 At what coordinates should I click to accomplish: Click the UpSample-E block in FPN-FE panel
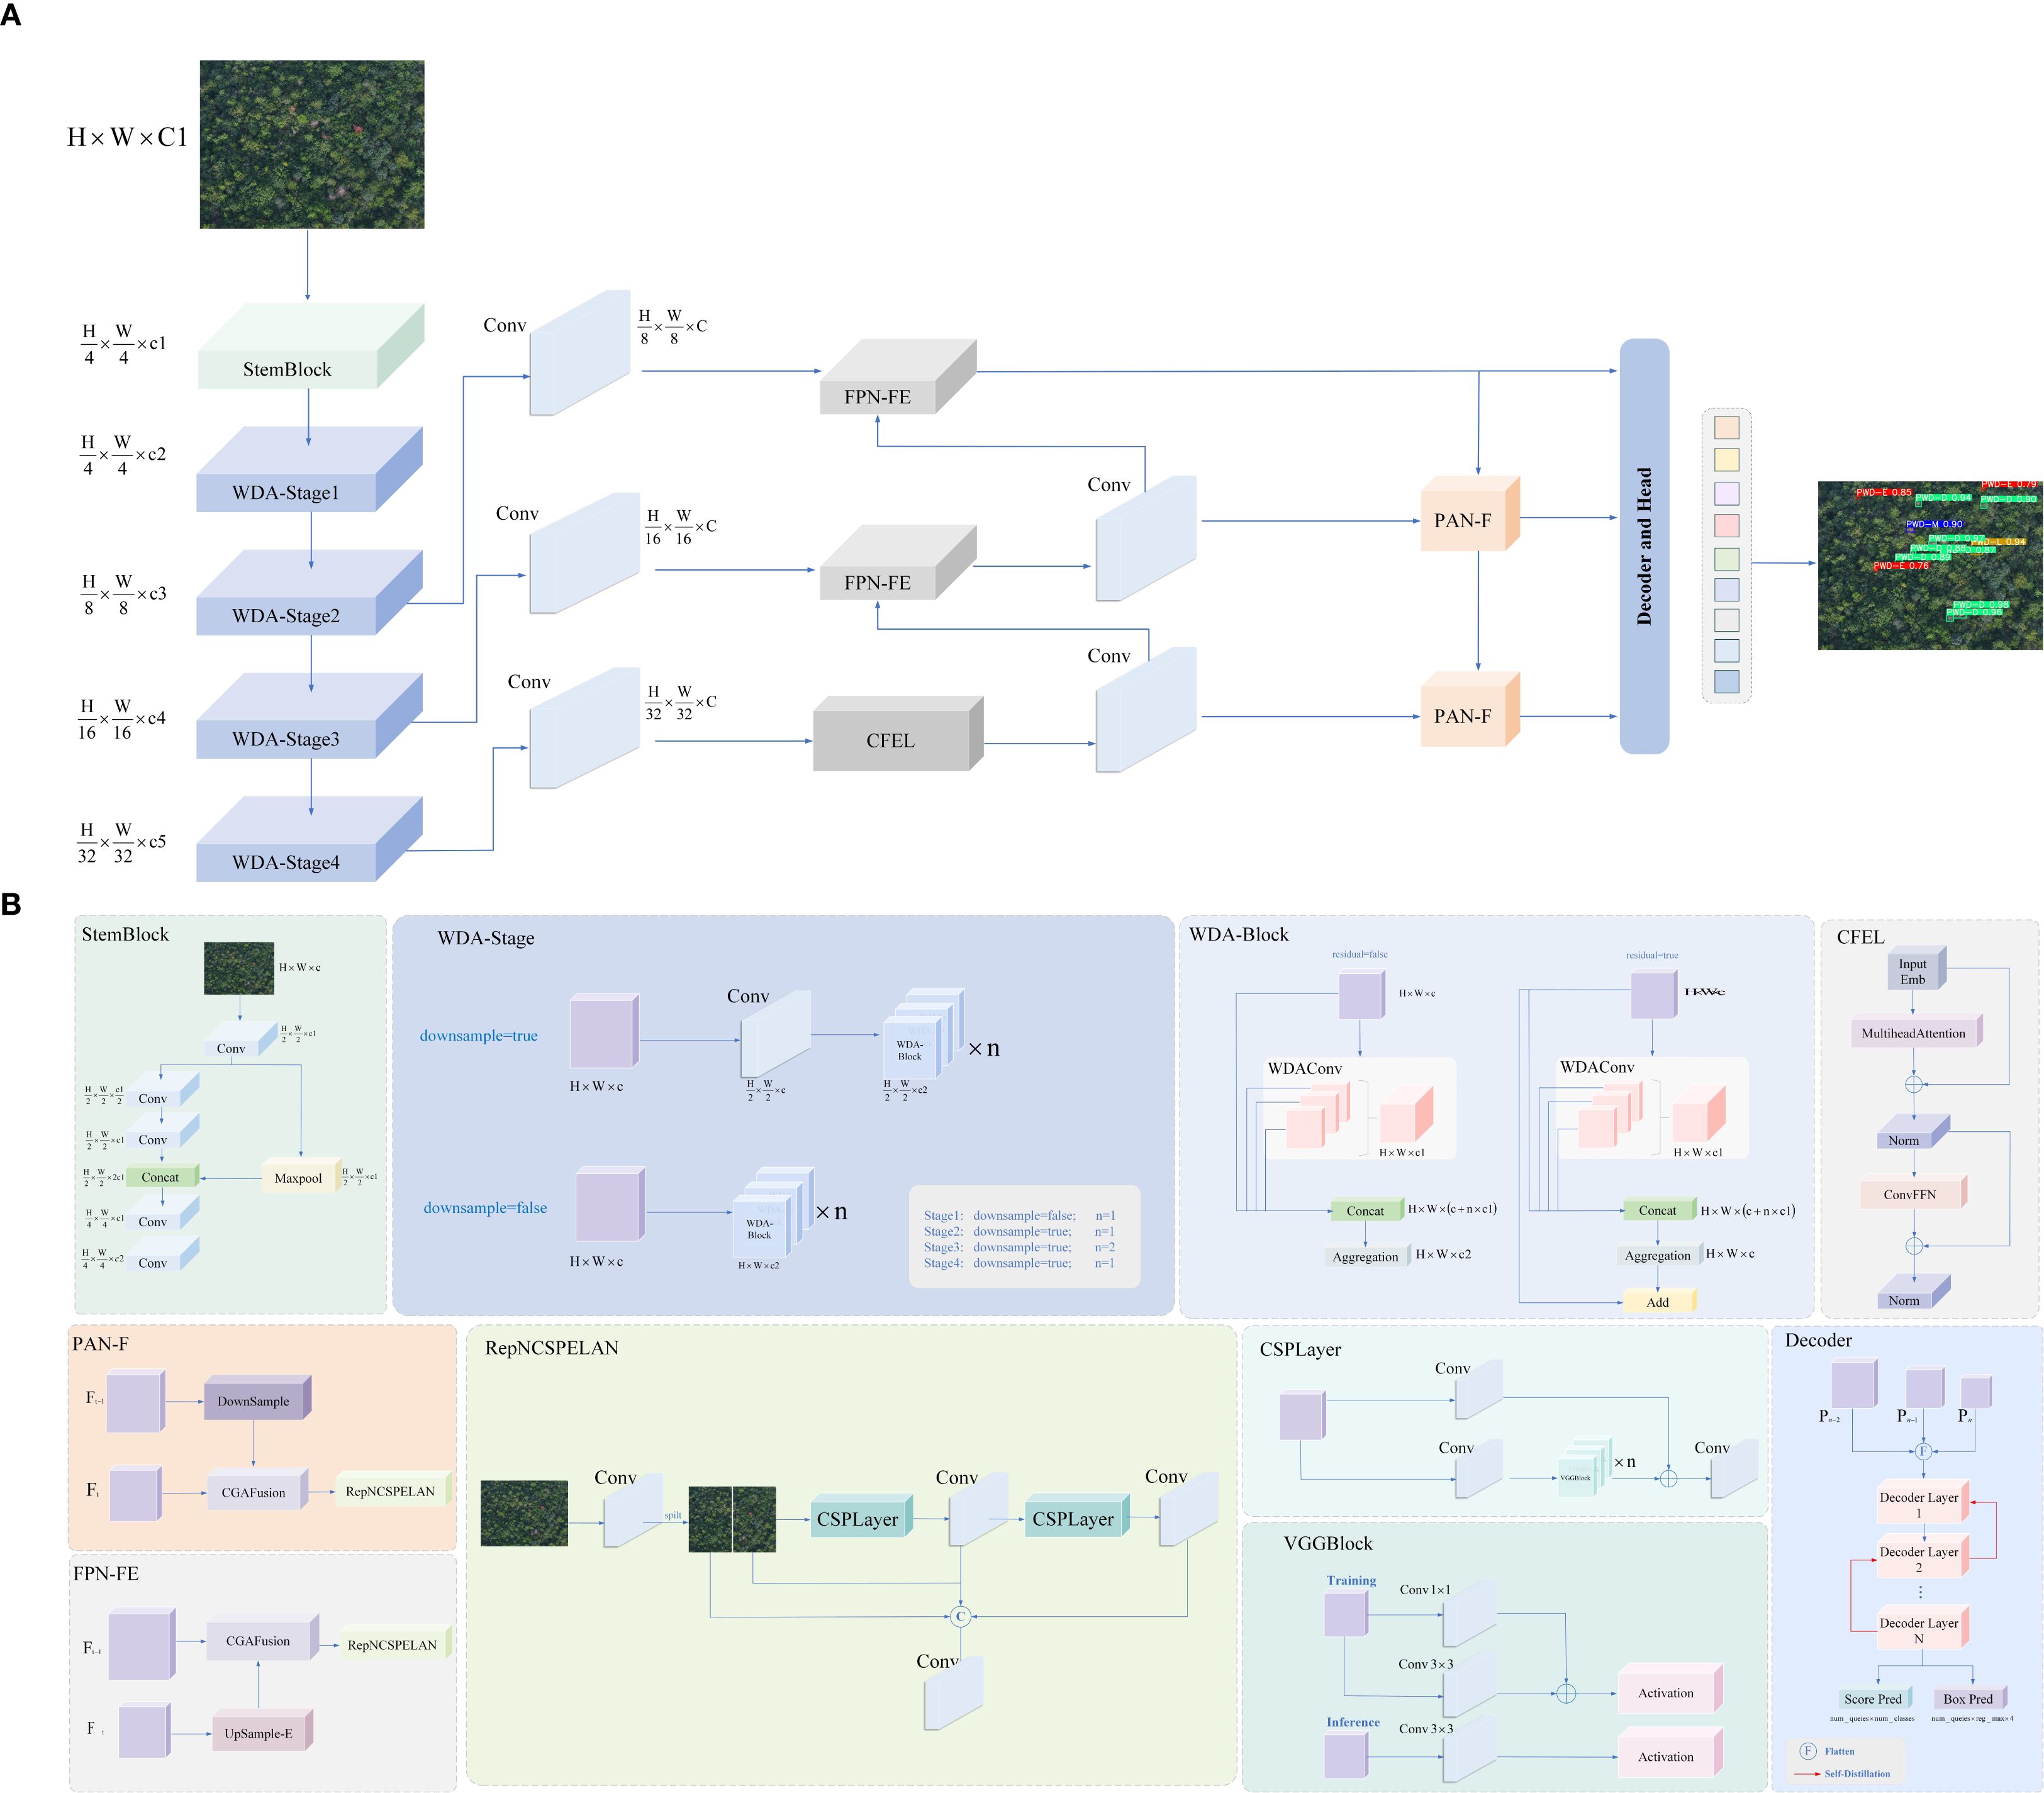point(259,1733)
